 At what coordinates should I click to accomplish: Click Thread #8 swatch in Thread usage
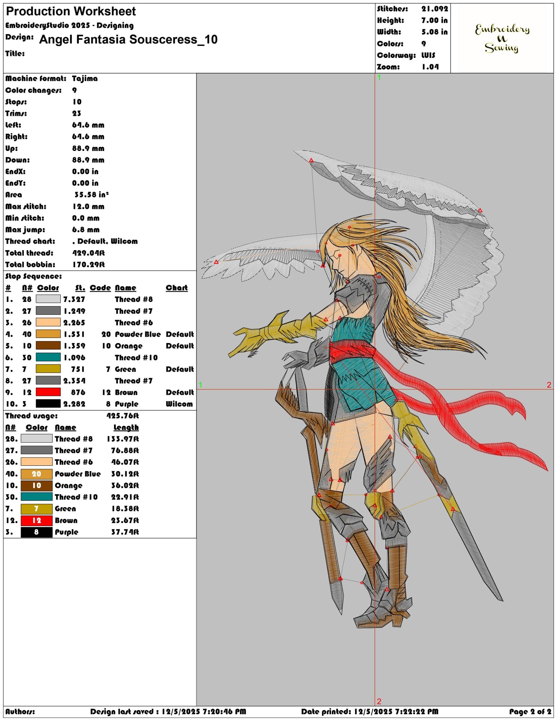pyautogui.click(x=37, y=439)
